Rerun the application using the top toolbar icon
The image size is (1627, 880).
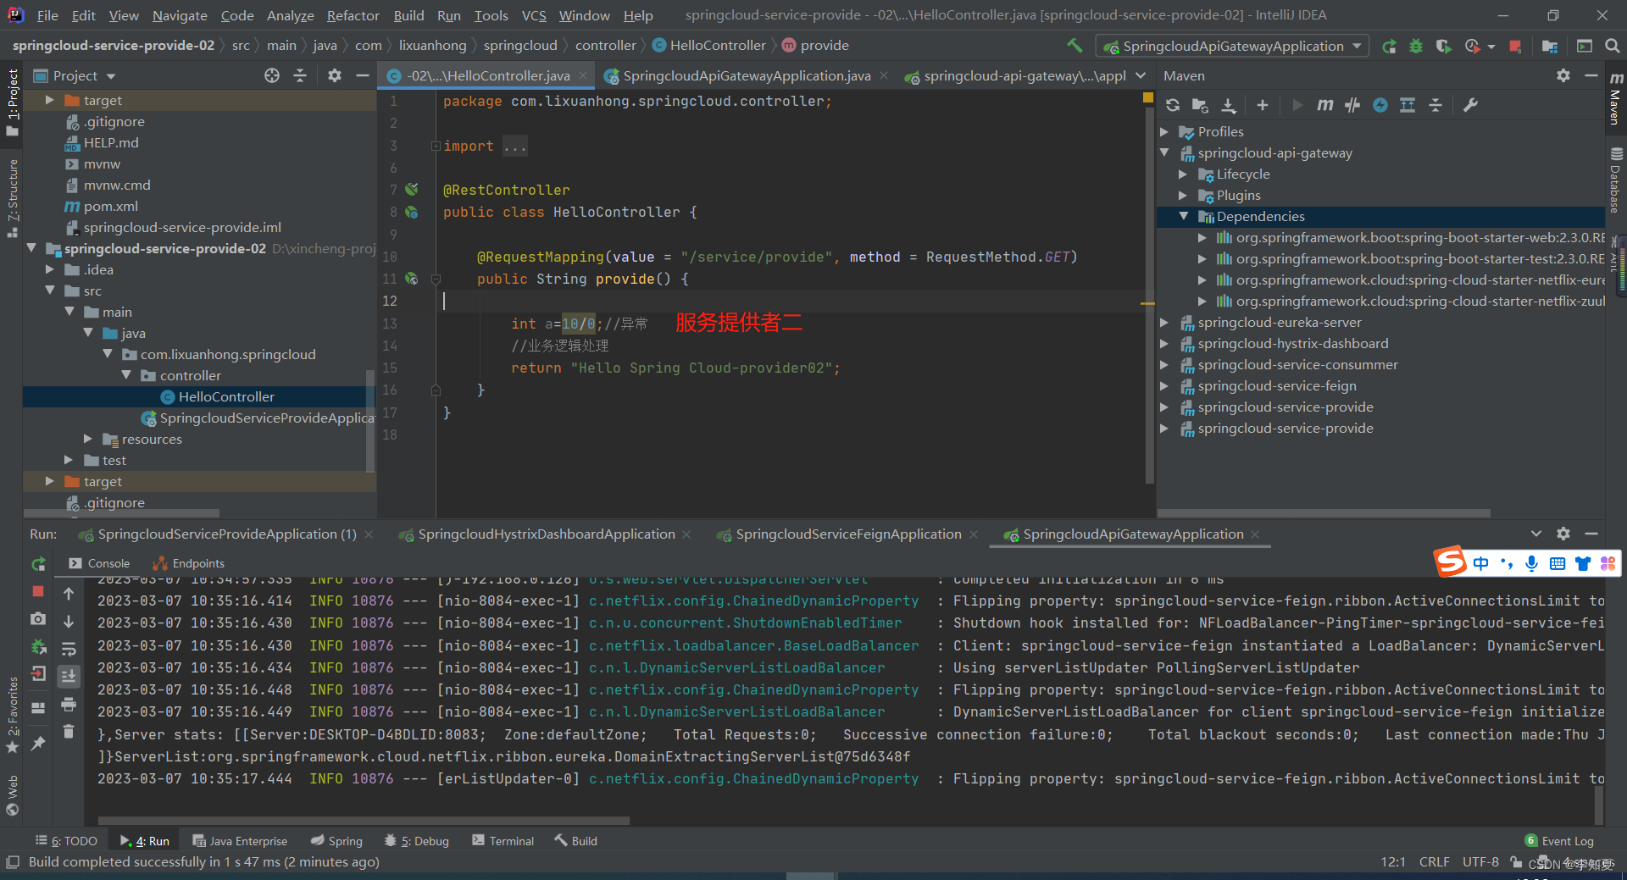click(1389, 47)
